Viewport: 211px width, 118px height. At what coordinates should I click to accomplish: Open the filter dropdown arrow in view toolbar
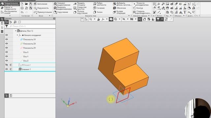[162, 19]
